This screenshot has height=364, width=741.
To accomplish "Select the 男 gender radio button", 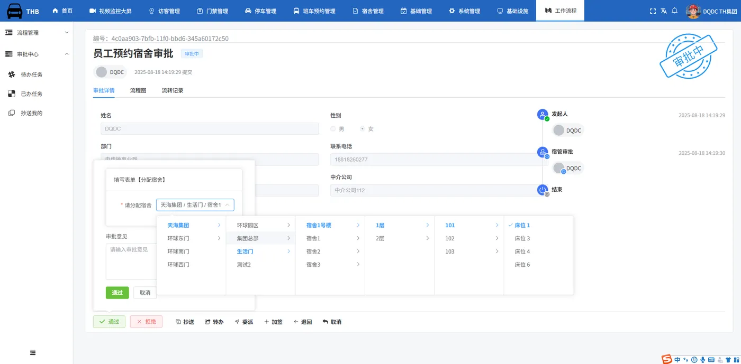I will 333,129.
